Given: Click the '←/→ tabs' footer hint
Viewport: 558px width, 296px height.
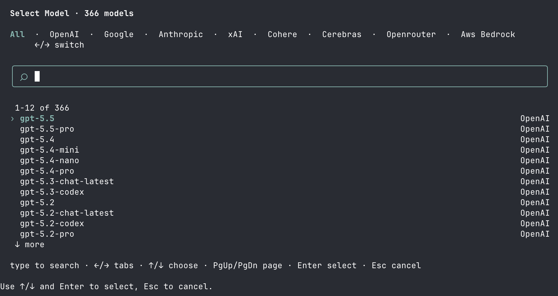Looking at the screenshot, I should point(114,265).
